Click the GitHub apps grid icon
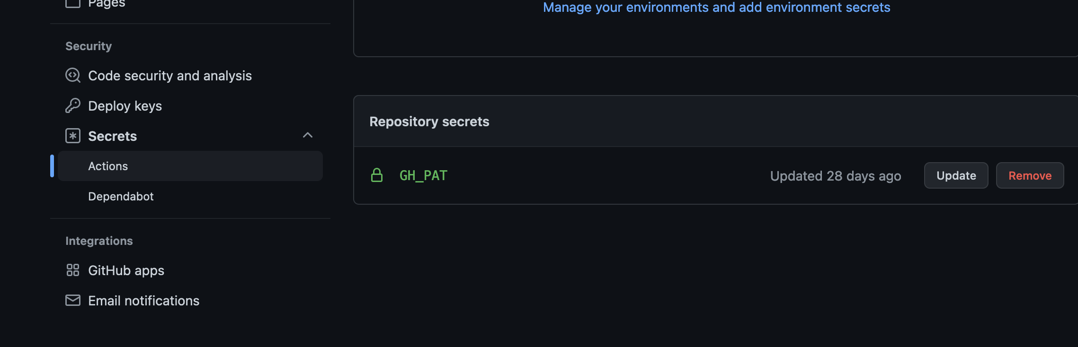The width and height of the screenshot is (1078, 347). [72, 270]
